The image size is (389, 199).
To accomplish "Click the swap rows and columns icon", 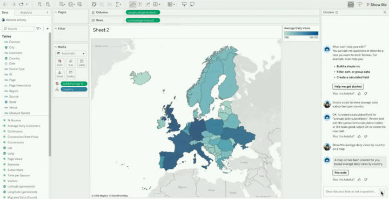I will click(x=94, y=4).
